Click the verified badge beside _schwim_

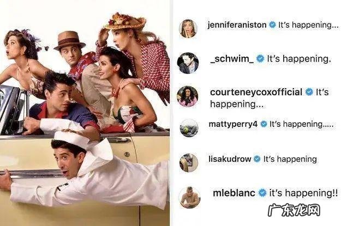[x=260, y=59]
